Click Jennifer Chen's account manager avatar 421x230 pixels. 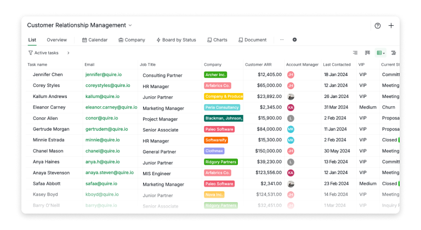pyautogui.click(x=291, y=74)
